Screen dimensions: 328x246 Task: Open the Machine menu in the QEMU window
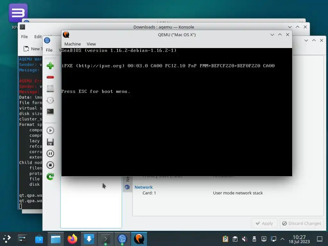(73, 44)
